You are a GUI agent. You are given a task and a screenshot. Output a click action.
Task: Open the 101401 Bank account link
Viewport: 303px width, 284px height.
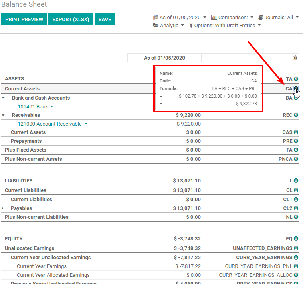coord(33,106)
